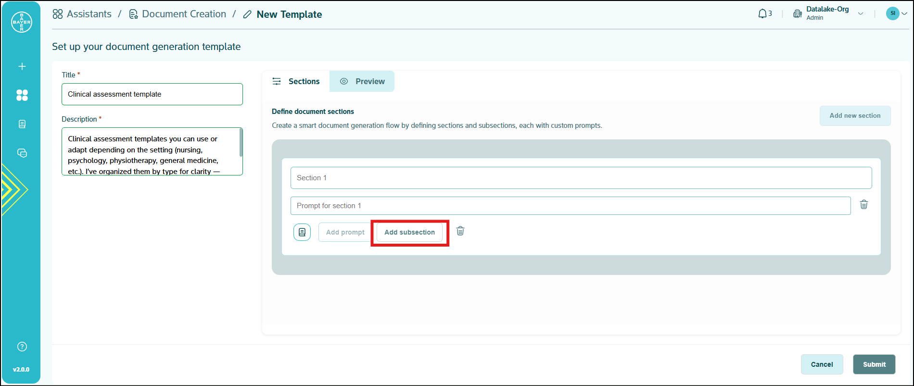Click the Description field scrollbar

point(241,142)
